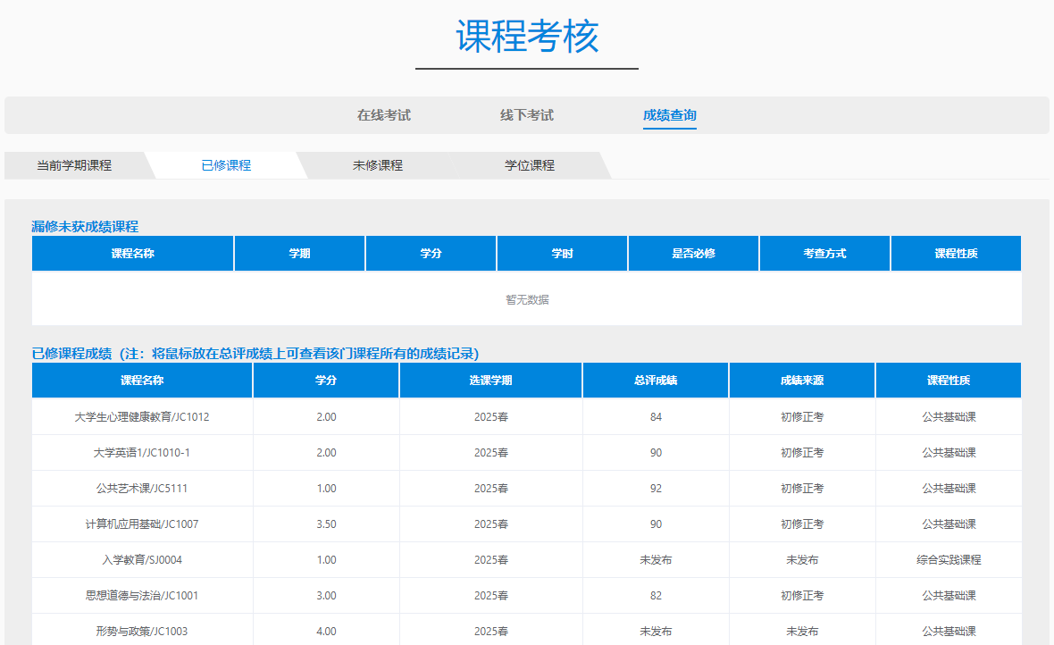
Task: Click the 考查方式 header in 漏修 table
Action: [824, 254]
